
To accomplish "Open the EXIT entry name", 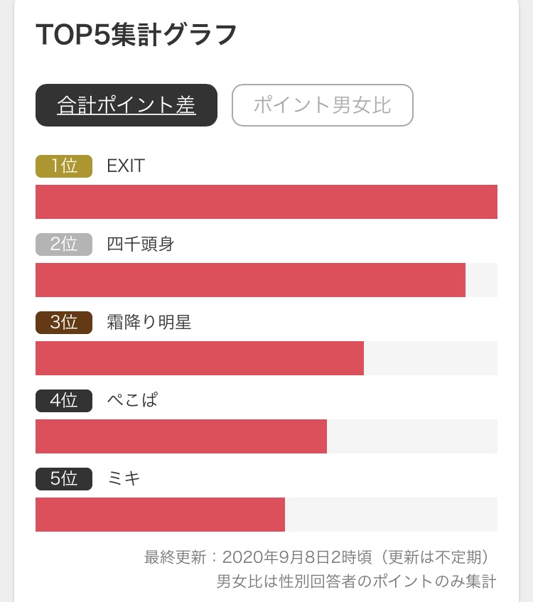I will (x=126, y=166).
